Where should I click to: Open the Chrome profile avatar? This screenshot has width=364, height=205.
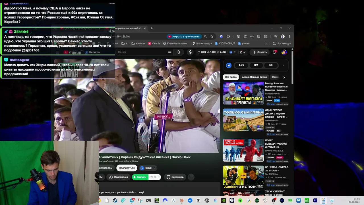tap(282, 36)
